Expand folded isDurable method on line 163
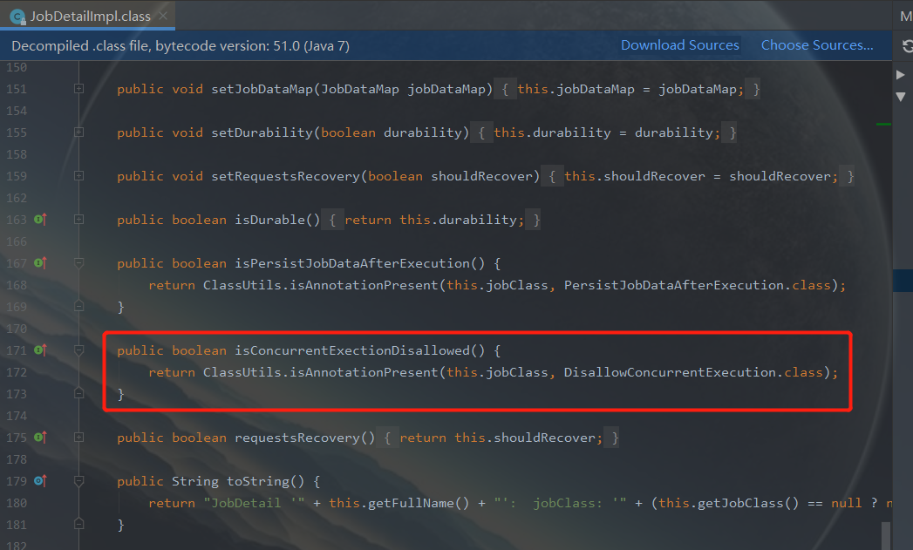This screenshot has width=913, height=550. tap(78, 220)
